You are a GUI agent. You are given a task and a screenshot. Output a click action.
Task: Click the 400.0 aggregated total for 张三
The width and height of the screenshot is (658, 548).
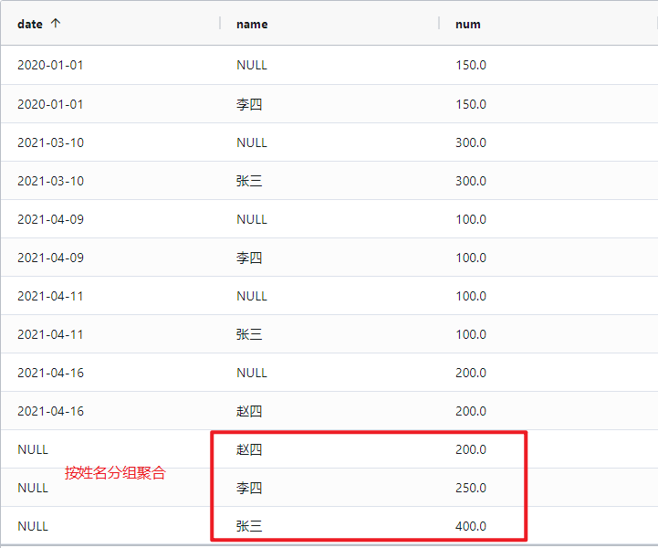coord(471,526)
